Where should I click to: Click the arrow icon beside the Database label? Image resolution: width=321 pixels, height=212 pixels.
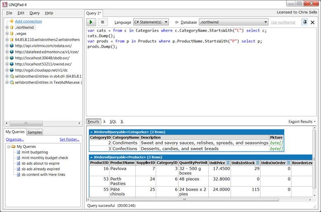point(177,22)
